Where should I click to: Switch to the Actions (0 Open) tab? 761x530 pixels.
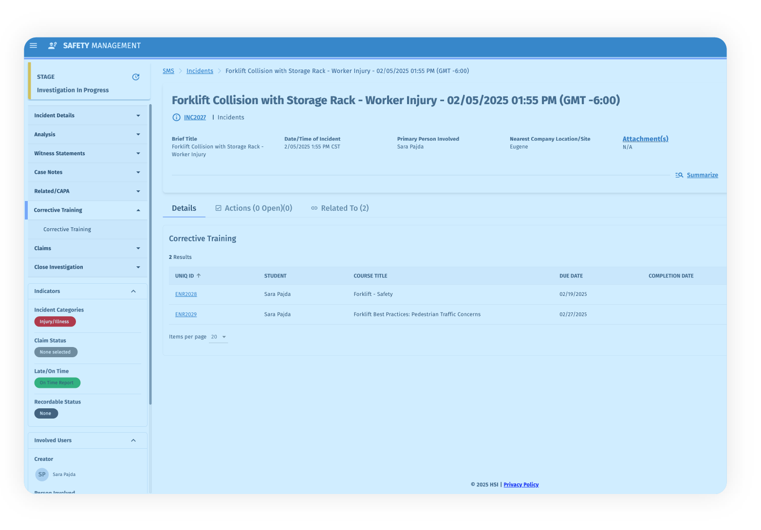(254, 208)
